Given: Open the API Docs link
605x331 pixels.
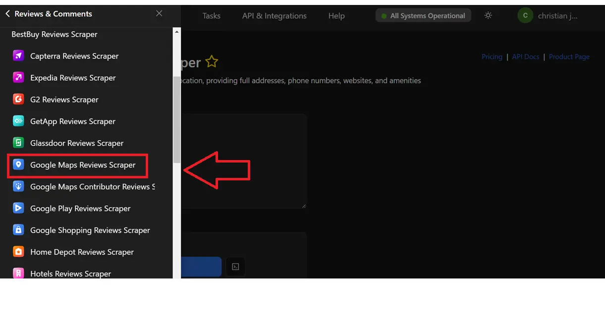Looking at the screenshot, I should pyautogui.click(x=525, y=57).
